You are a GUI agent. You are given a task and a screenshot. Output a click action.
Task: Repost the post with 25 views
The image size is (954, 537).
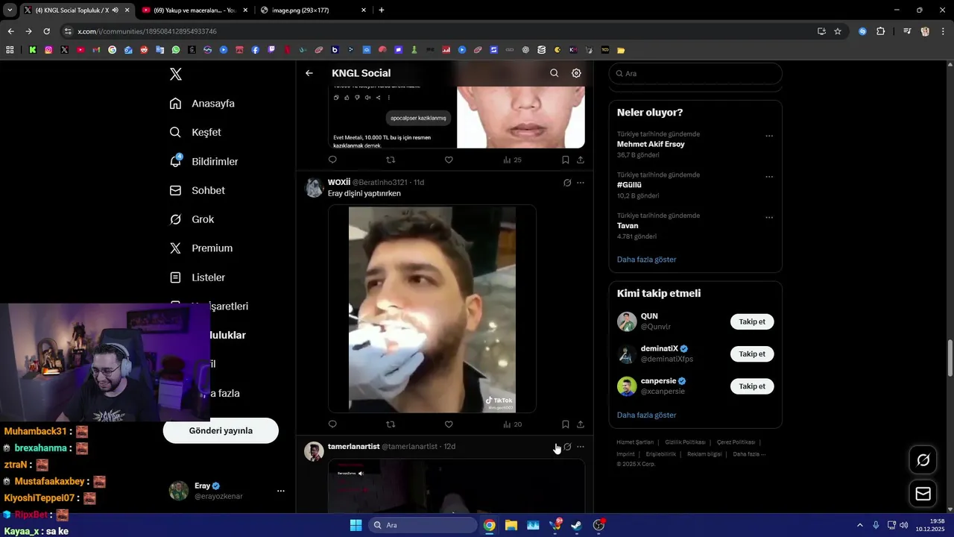pyautogui.click(x=391, y=160)
